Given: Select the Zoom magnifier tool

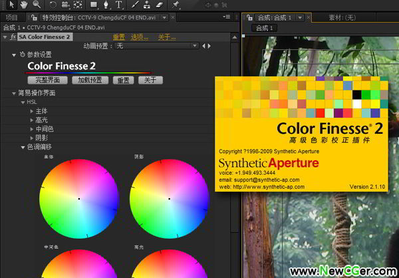Looking at the screenshot, I should [x=37, y=5].
